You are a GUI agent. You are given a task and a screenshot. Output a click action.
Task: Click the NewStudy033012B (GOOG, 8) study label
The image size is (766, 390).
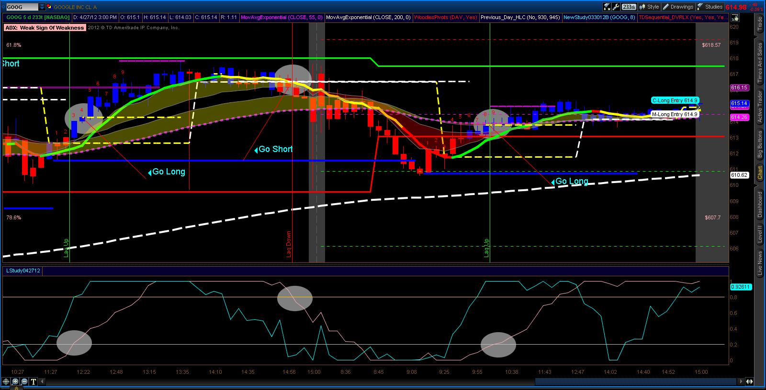pyautogui.click(x=599, y=17)
